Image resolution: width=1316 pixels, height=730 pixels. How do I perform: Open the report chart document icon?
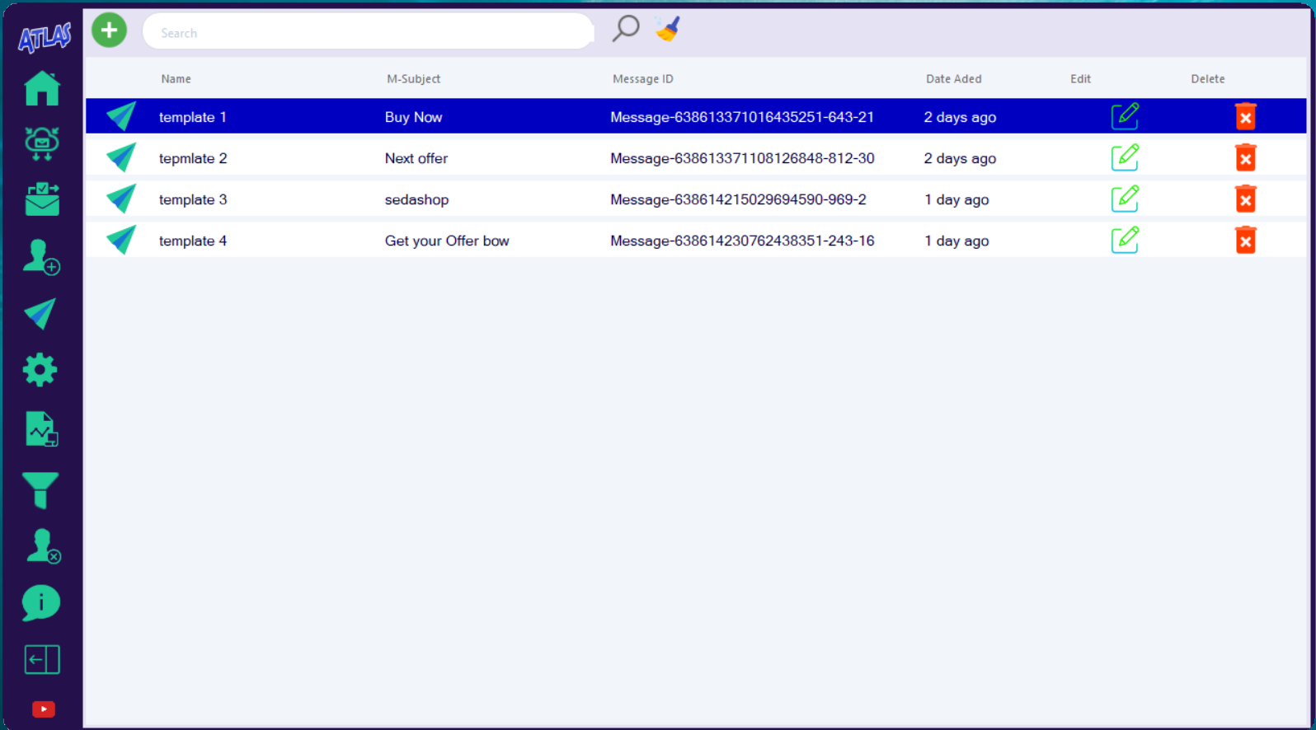[x=41, y=429]
